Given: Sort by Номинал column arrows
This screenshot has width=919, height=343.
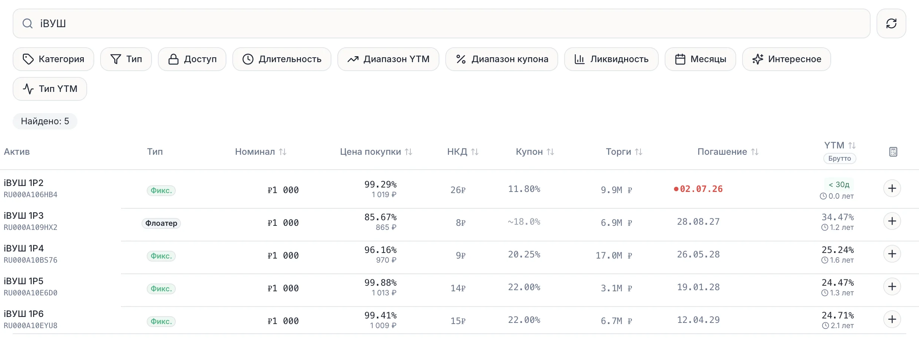Looking at the screenshot, I should (x=283, y=152).
